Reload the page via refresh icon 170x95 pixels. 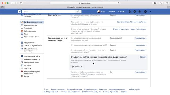click(x=118, y=3)
